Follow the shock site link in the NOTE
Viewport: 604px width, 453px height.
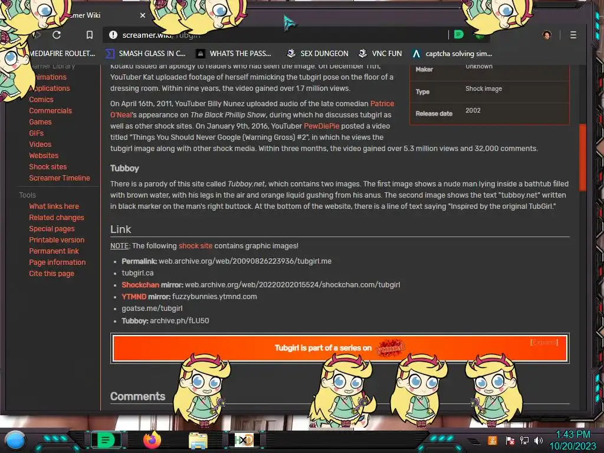195,246
